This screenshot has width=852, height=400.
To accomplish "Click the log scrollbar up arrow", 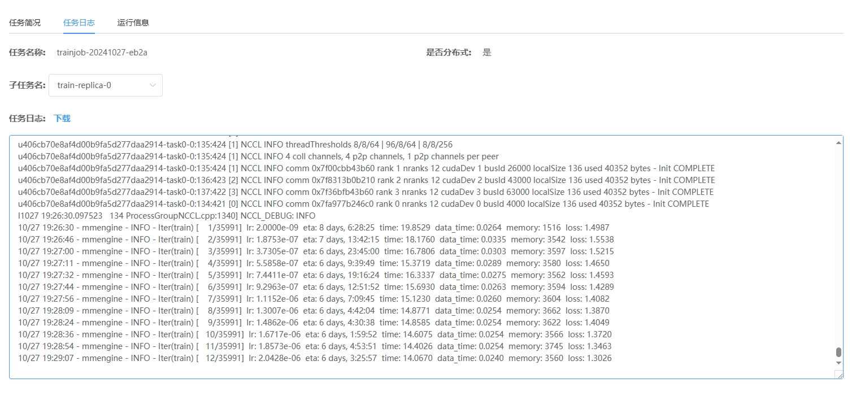I will point(838,142).
